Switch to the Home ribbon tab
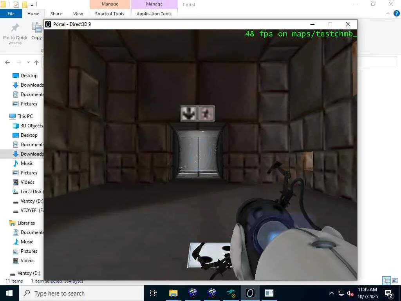The image size is (401, 301). click(33, 14)
